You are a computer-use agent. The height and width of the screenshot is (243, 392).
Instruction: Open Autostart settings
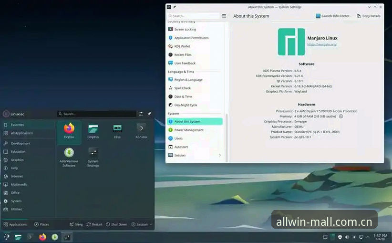tap(195, 147)
